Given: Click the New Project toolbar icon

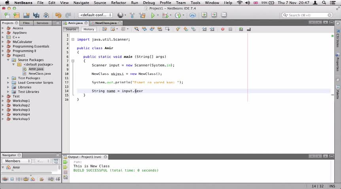Looking at the screenshot, I should [x=16, y=15].
